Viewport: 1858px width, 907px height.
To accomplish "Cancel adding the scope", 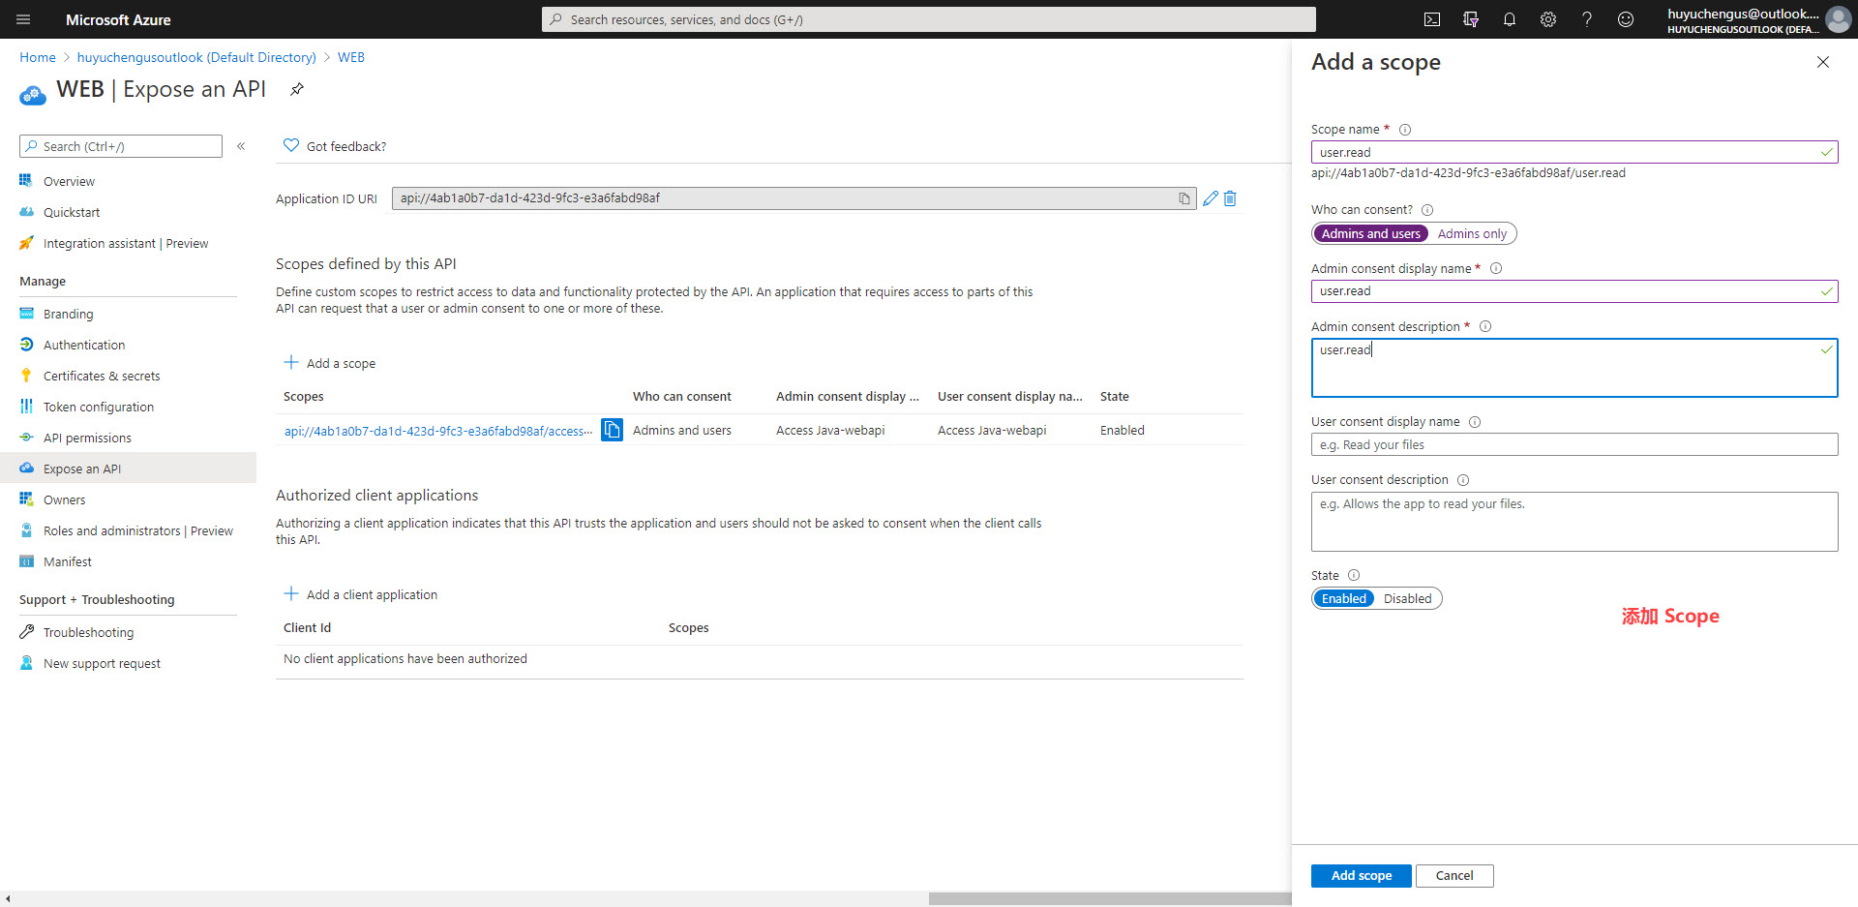I will [1453, 876].
